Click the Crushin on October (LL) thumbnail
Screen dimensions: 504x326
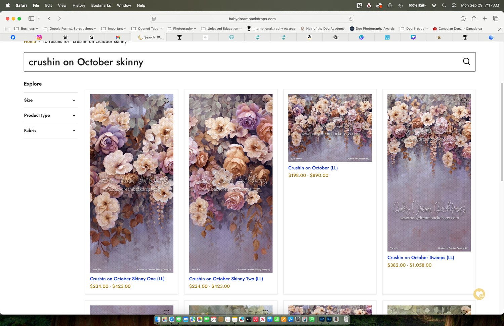[330, 128]
